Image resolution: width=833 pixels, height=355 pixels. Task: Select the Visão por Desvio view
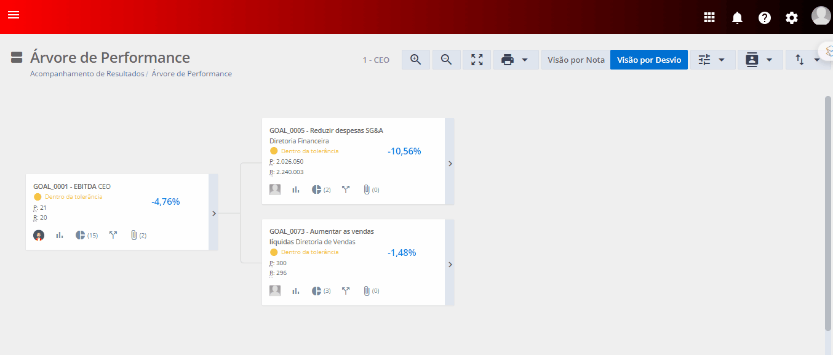click(x=649, y=60)
